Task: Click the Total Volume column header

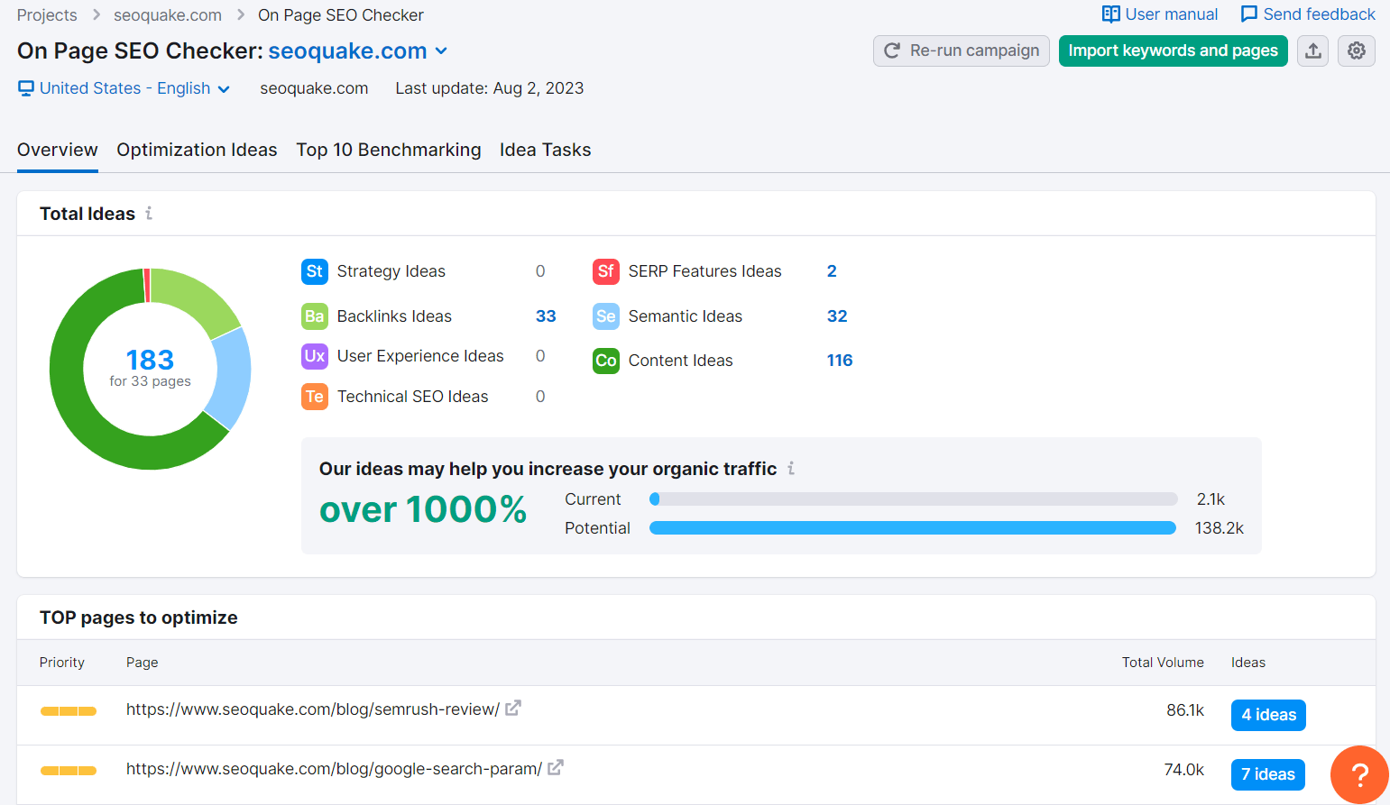Action: point(1163,663)
